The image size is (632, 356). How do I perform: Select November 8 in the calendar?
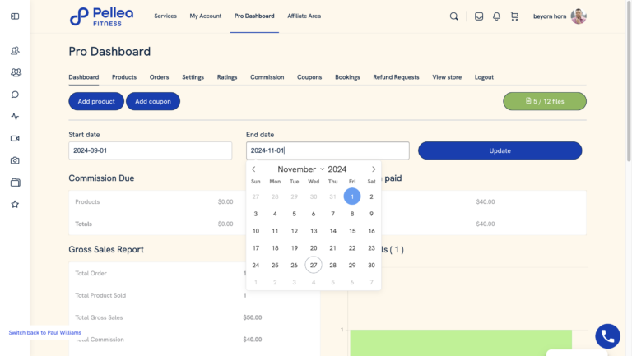click(352, 214)
